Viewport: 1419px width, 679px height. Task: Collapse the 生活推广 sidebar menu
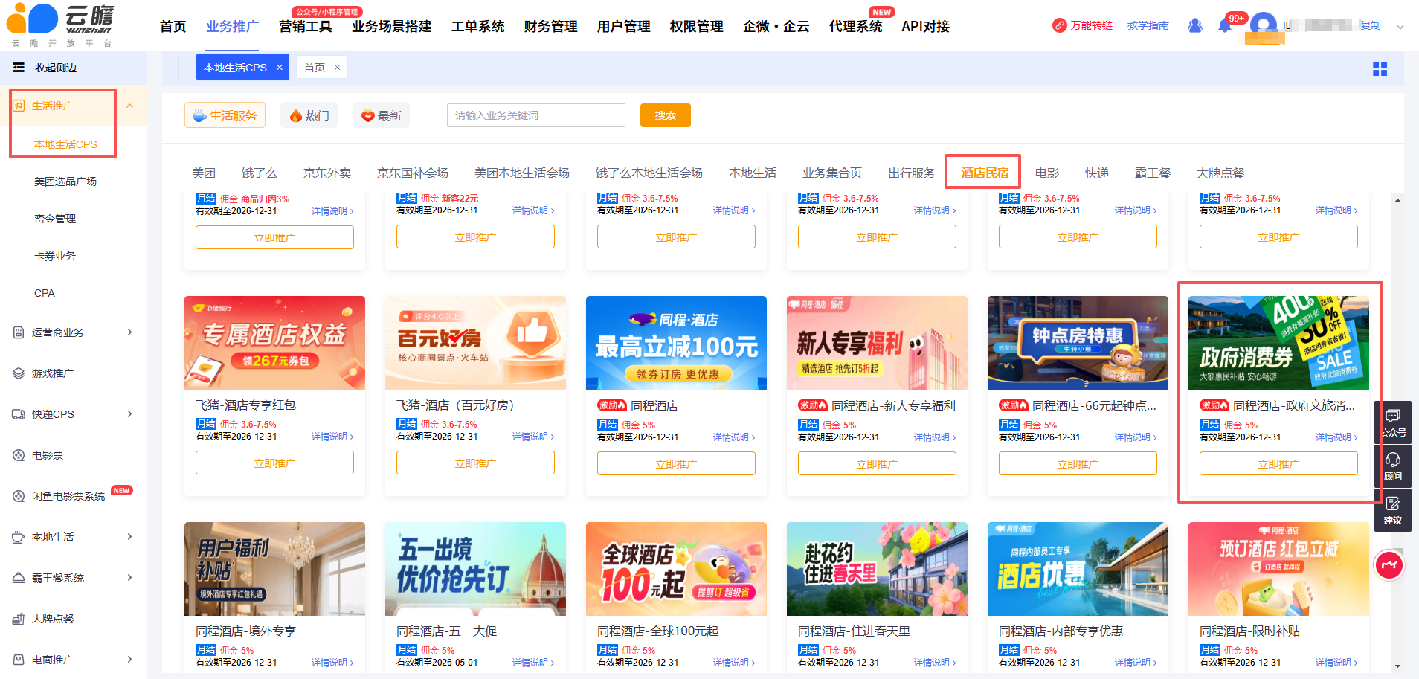point(129,106)
